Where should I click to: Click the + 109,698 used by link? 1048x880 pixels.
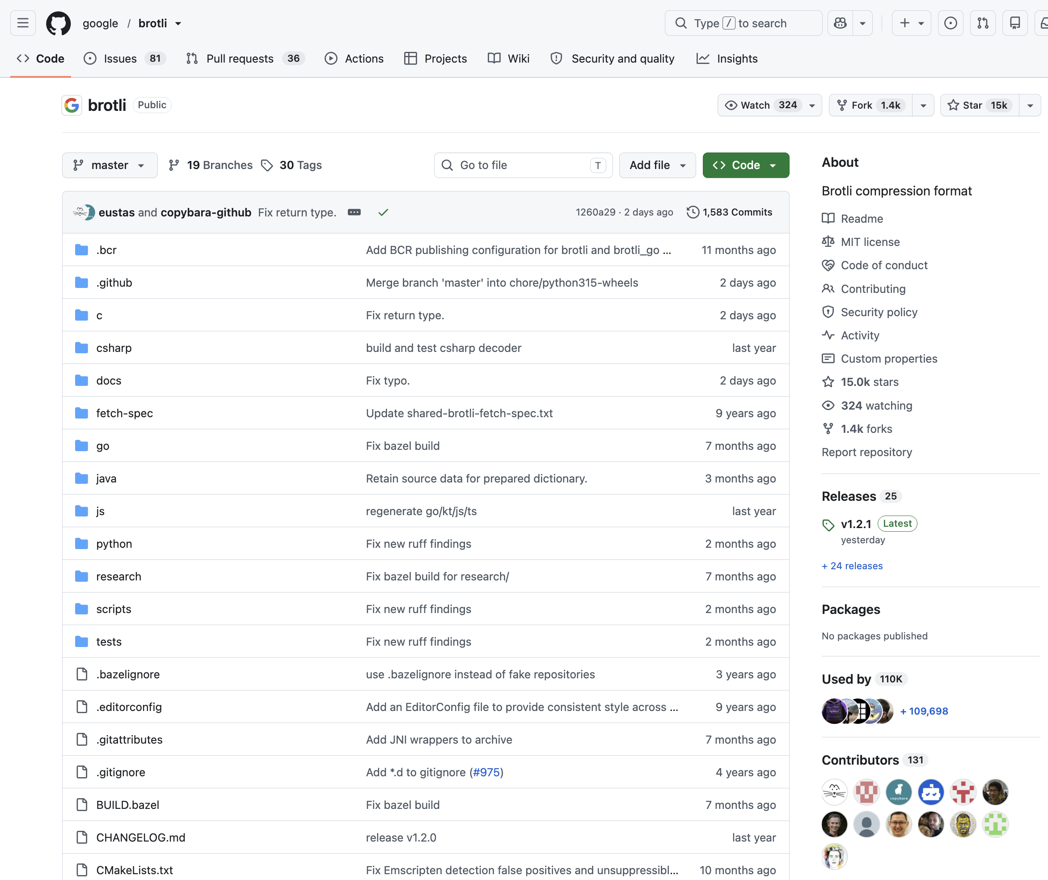tap(924, 711)
